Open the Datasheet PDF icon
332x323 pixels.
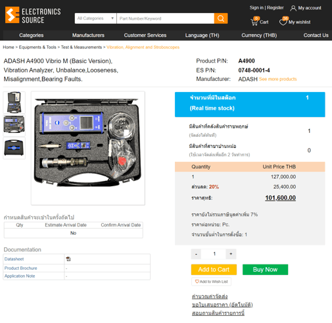[68, 259]
